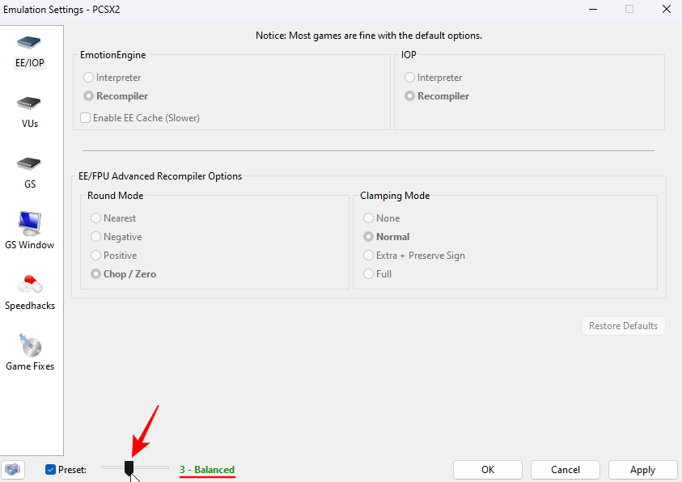Open the Speedhacks pills icon
The height and width of the screenshot is (482, 682).
pos(30,284)
